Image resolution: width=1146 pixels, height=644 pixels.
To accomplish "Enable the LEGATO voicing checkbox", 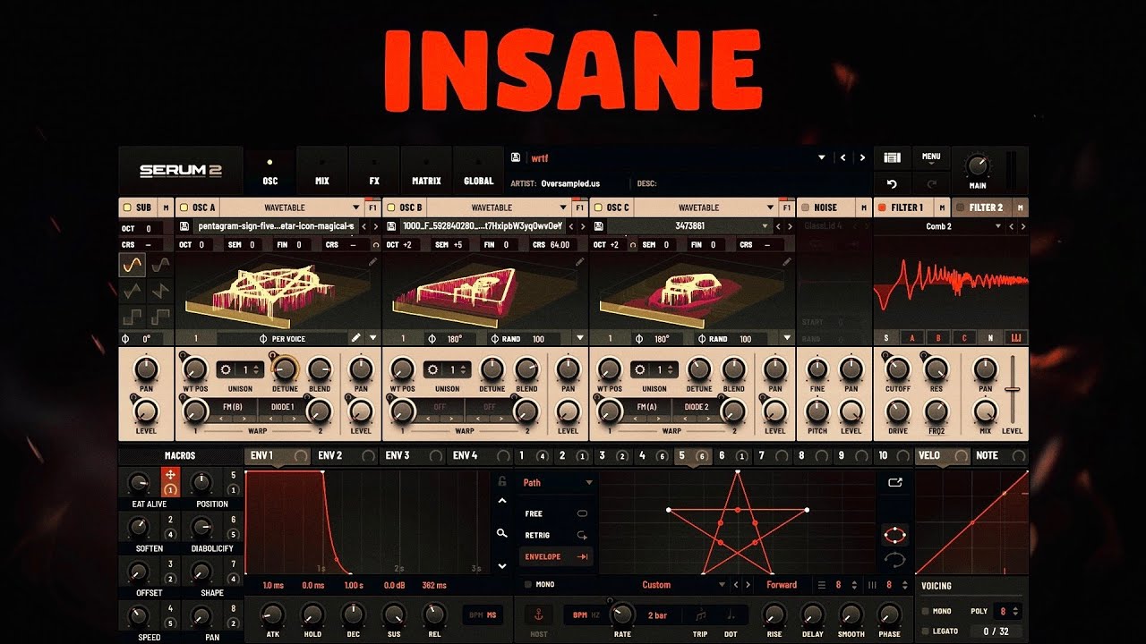I will [926, 631].
